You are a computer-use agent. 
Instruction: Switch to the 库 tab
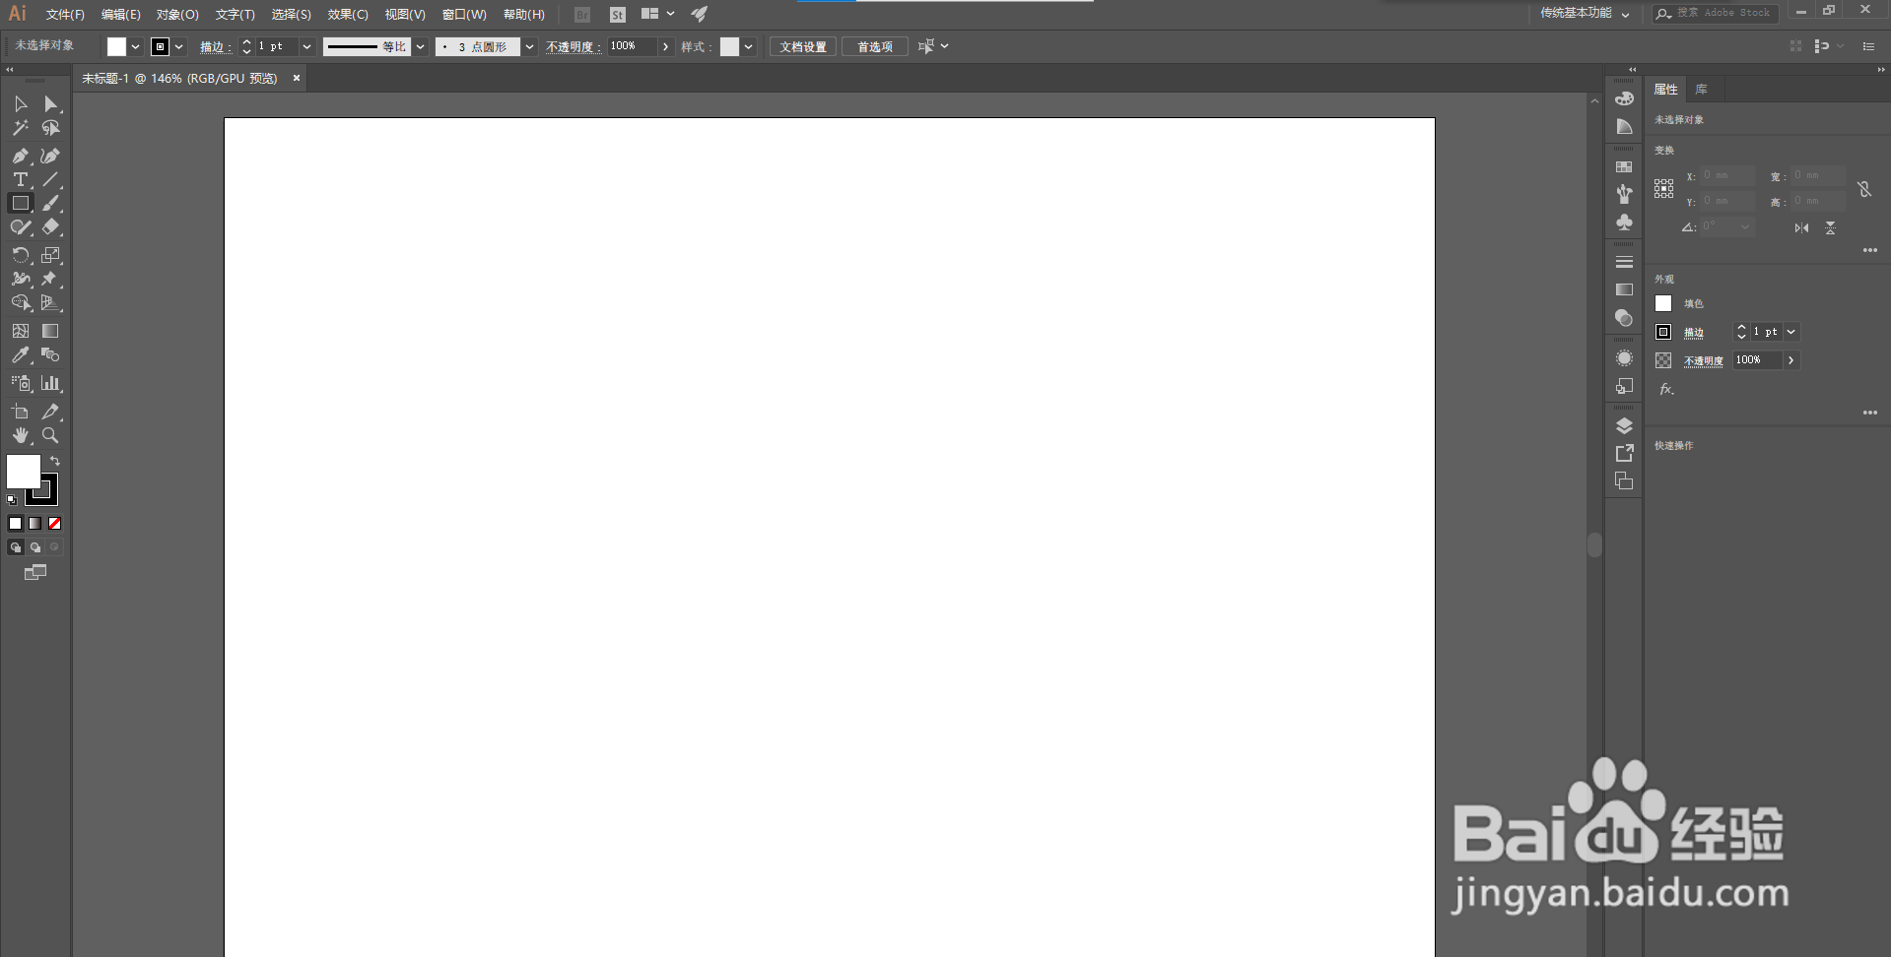[1701, 90]
